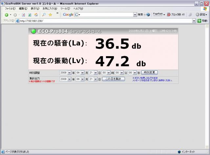Click the status bar page icon
The height and width of the screenshot is (155, 210).
click(3, 152)
